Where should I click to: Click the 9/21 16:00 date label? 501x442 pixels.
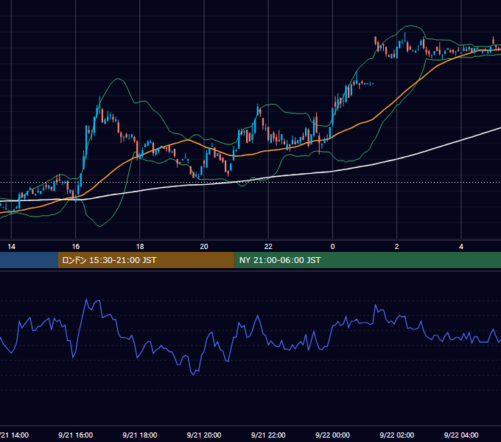pyautogui.click(x=76, y=435)
